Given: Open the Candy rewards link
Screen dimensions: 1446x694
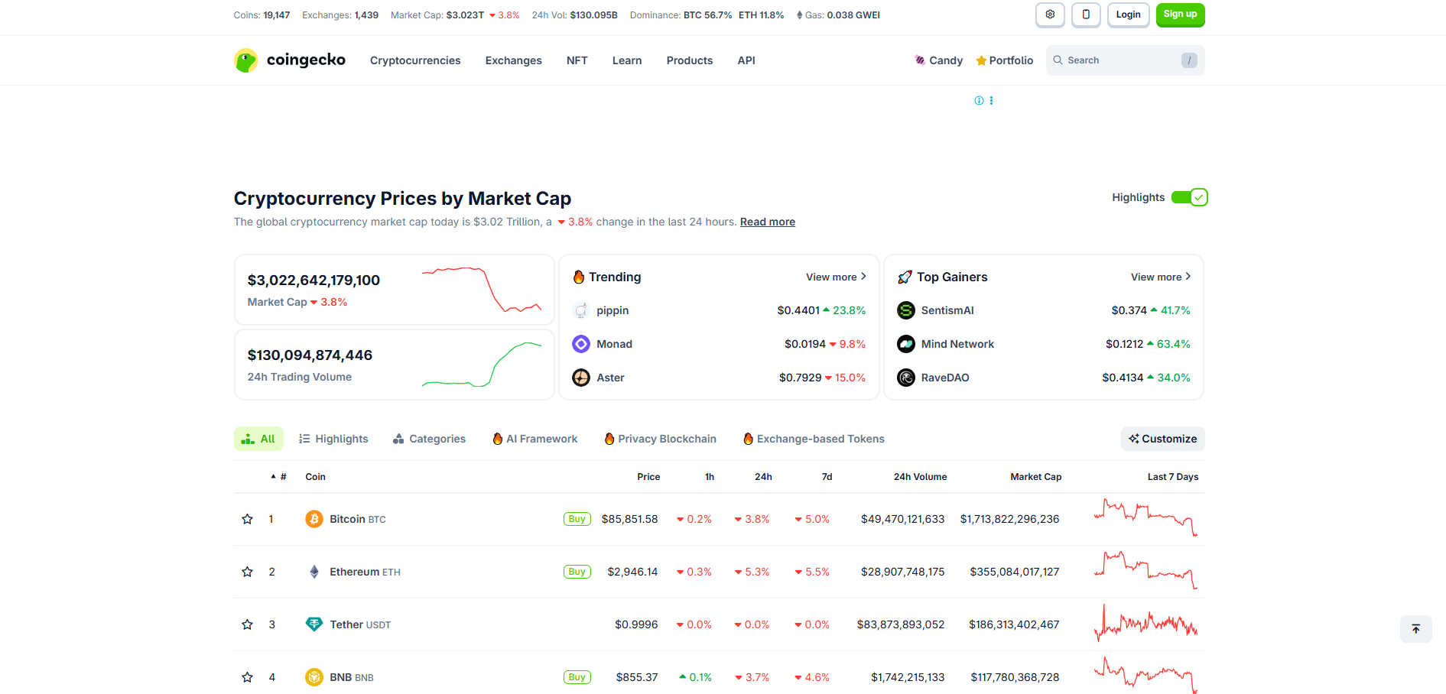Looking at the screenshot, I should (x=939, y=60).
